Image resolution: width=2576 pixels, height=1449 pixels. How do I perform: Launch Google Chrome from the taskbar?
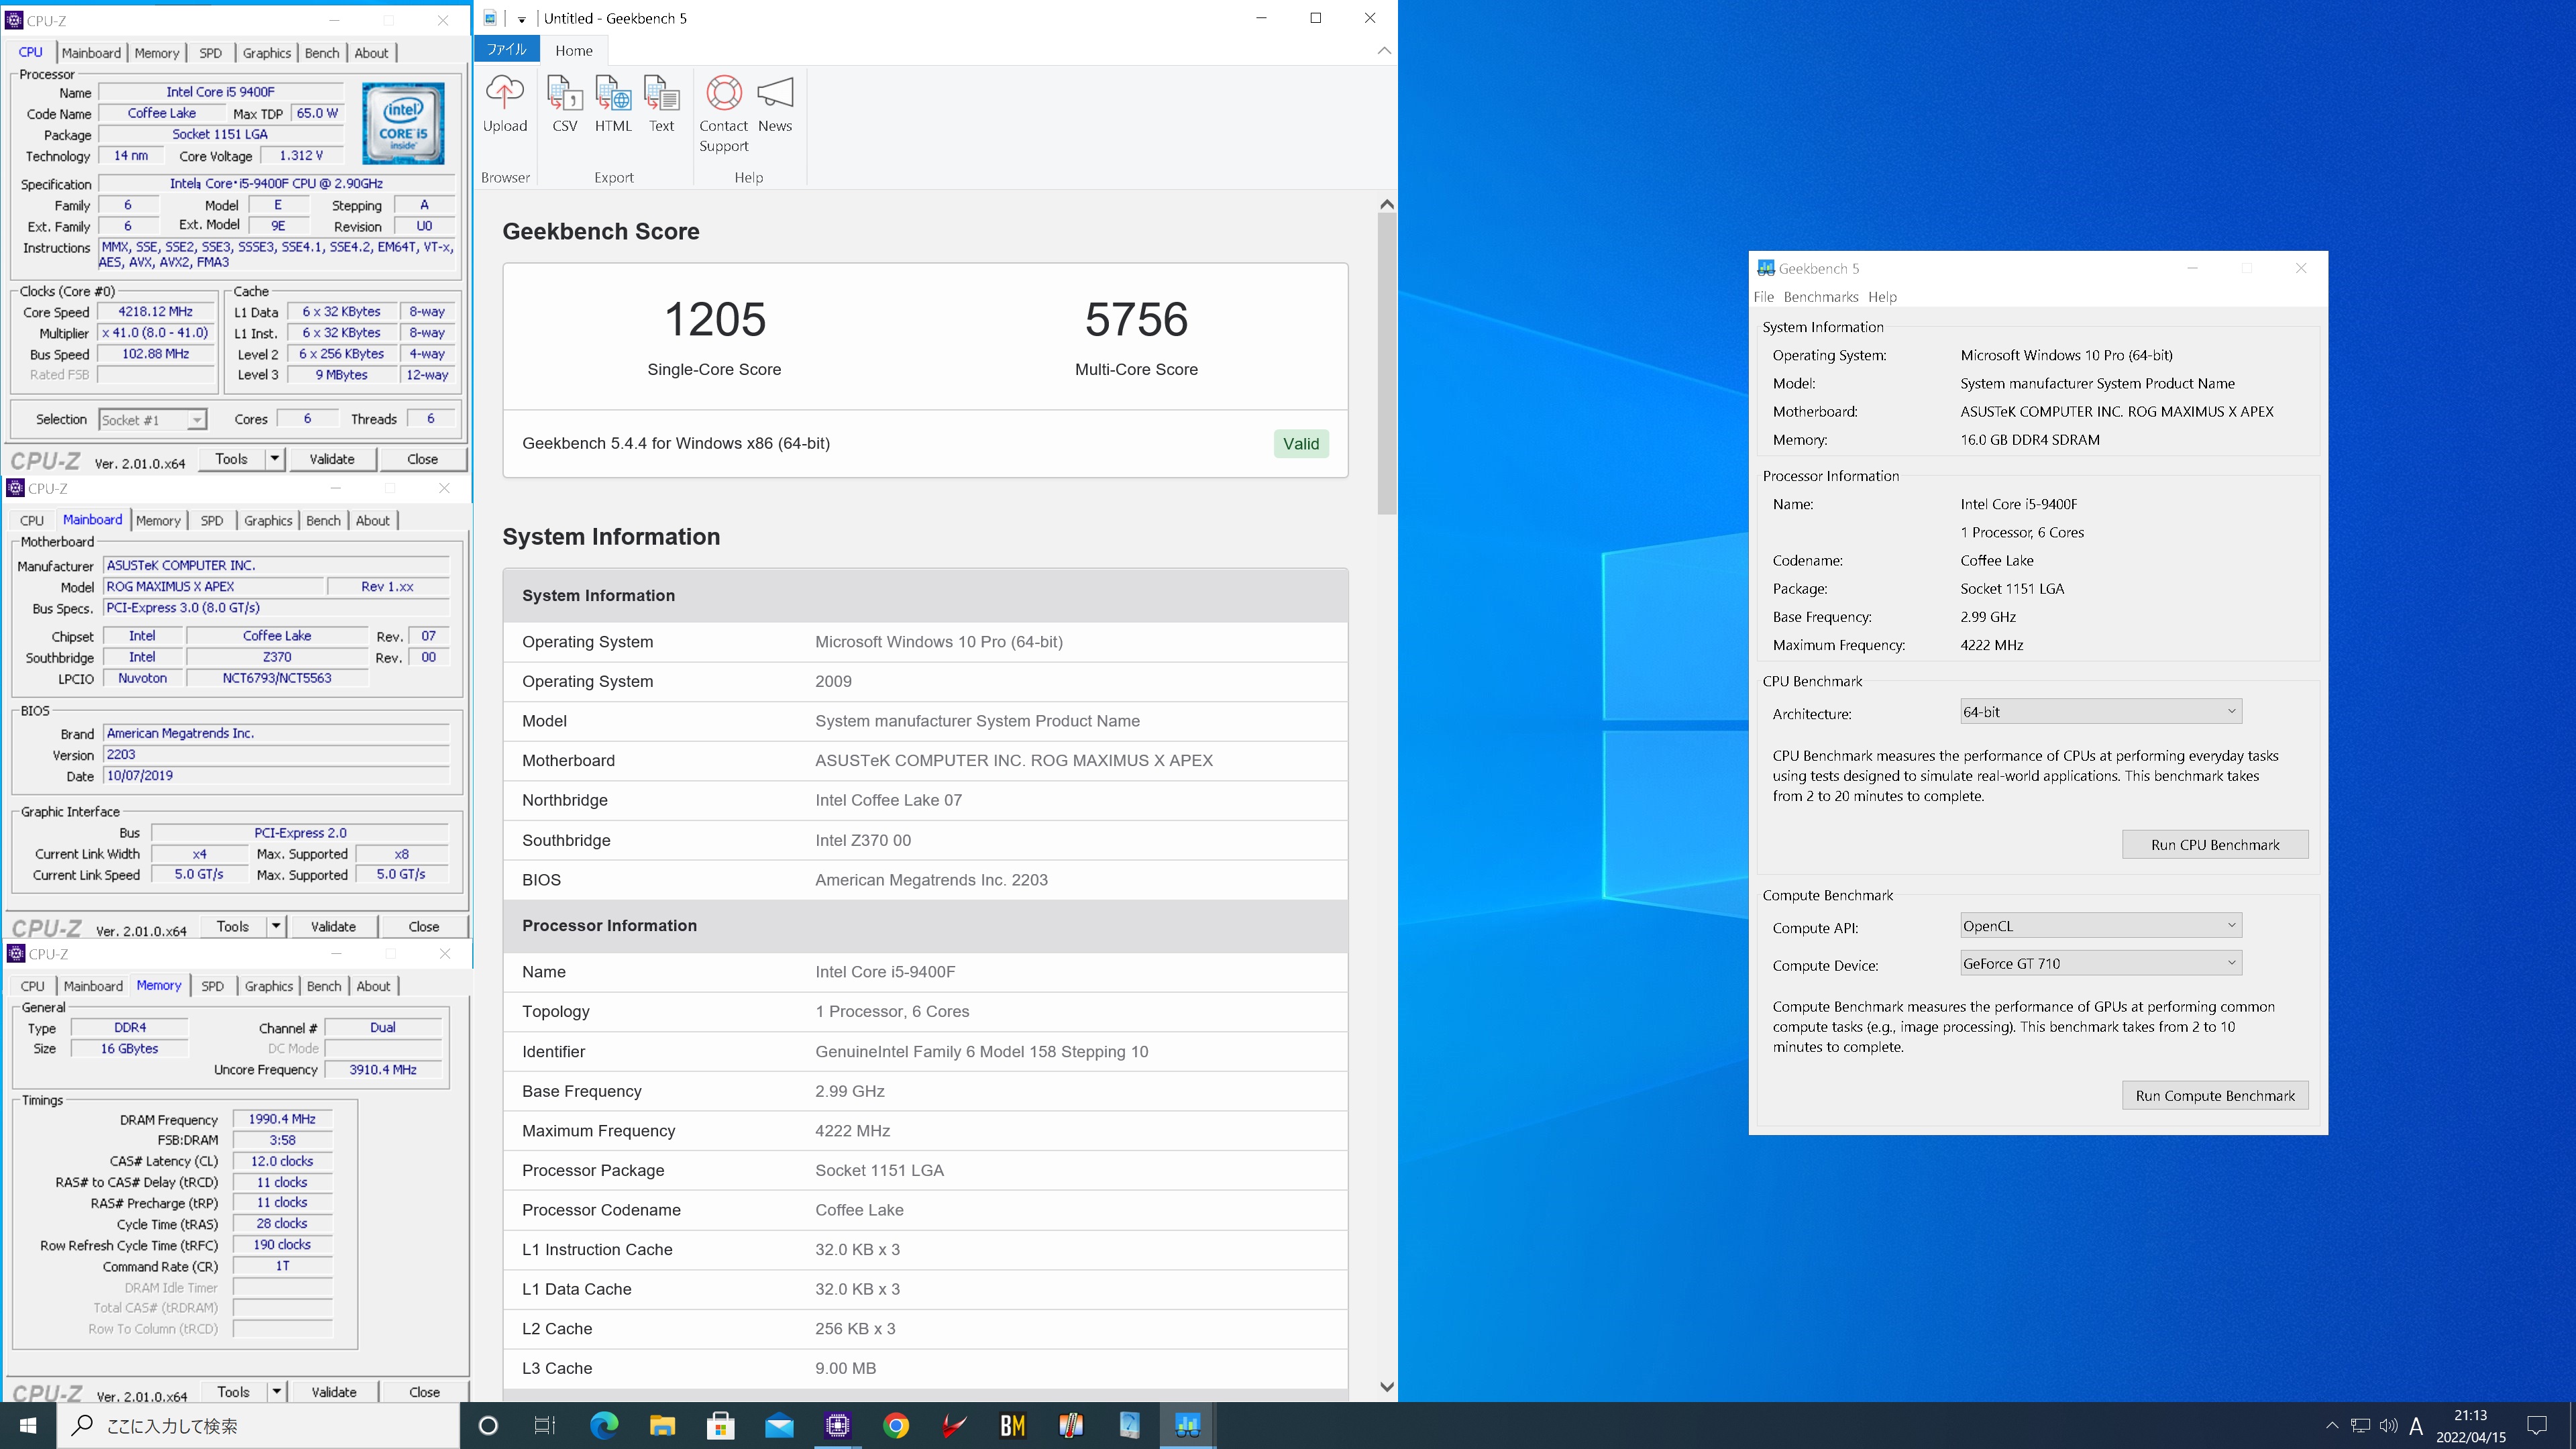(x=896, y=1425)
